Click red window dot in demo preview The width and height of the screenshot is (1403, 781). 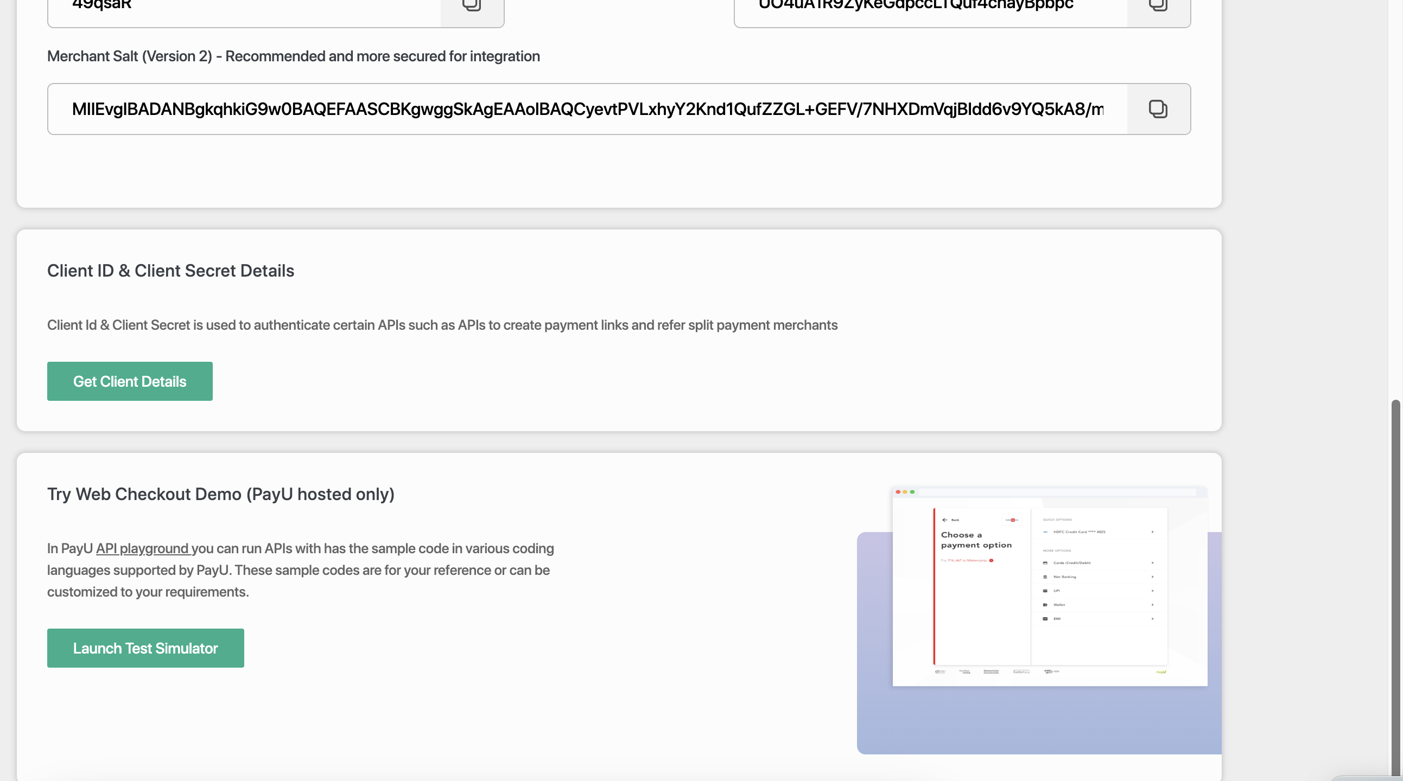pos(898,492)
